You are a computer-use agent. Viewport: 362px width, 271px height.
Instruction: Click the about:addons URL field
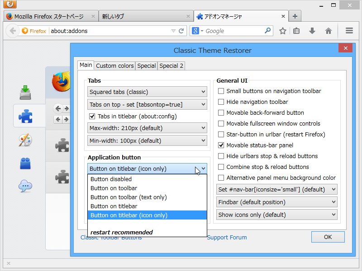[110, 31]
